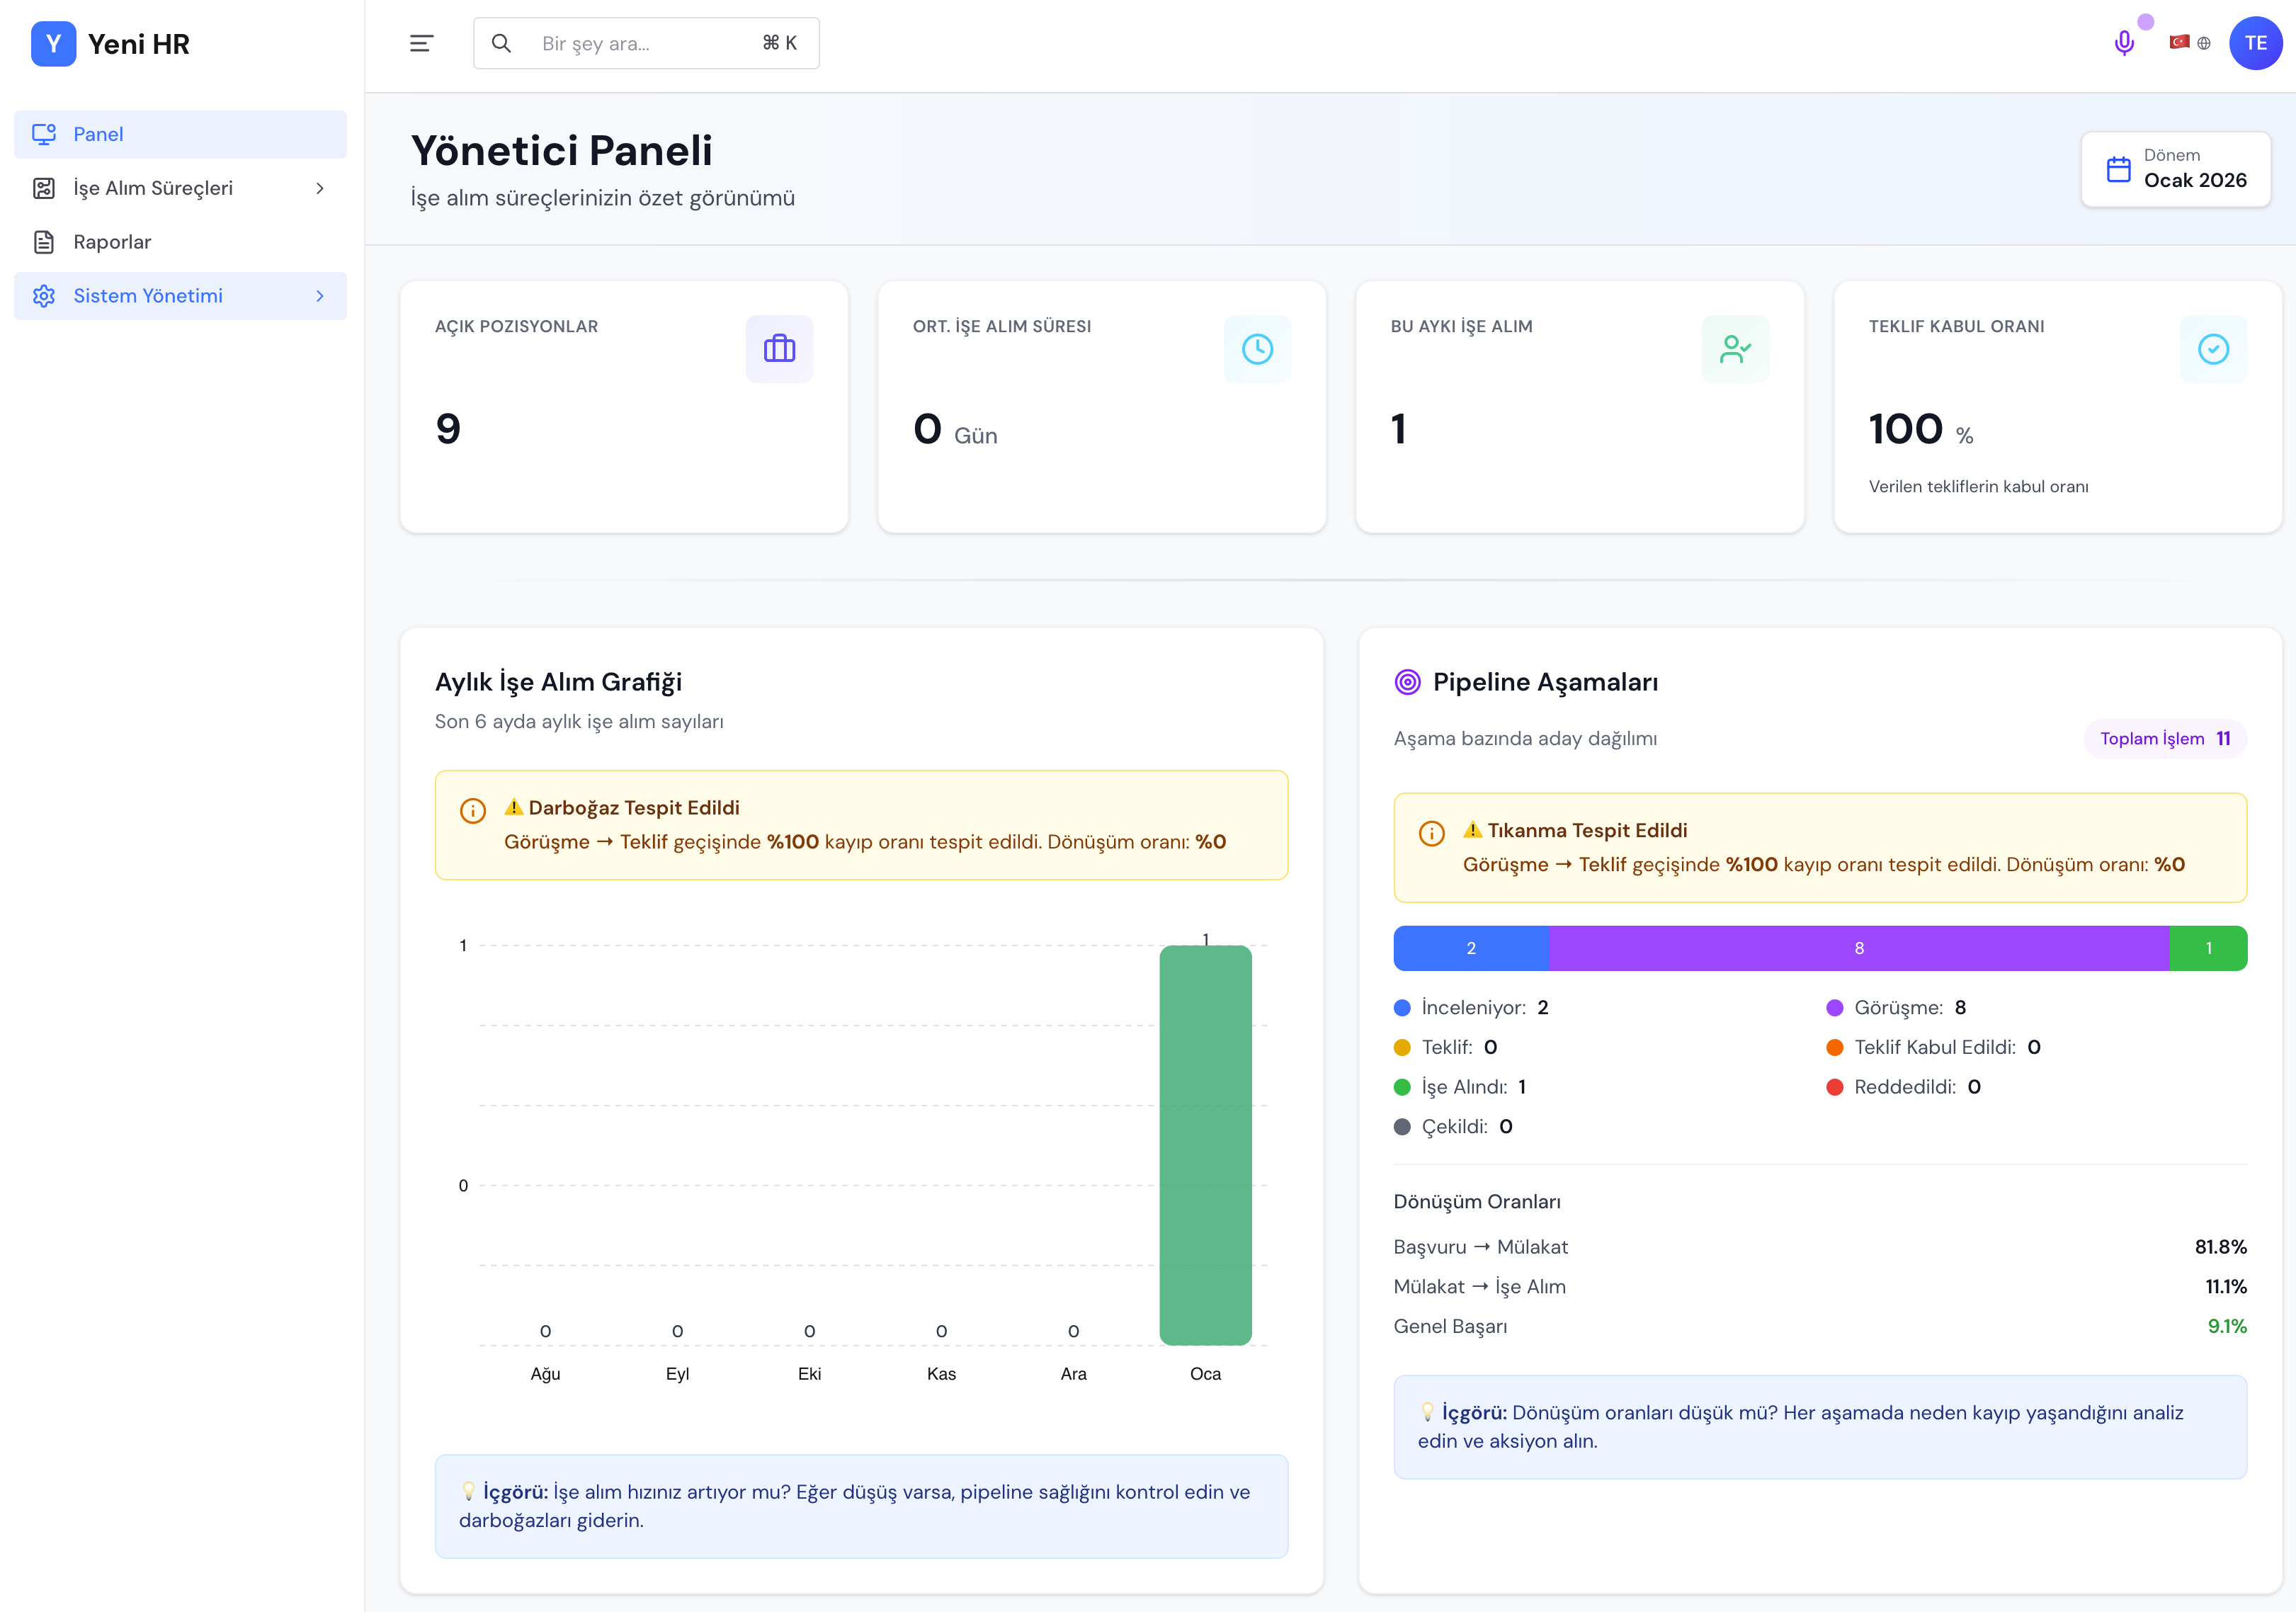Screen dimensions: 2296x1612
Task: Open the TE user avatar menu
Action: click(x=2255, y=43)
